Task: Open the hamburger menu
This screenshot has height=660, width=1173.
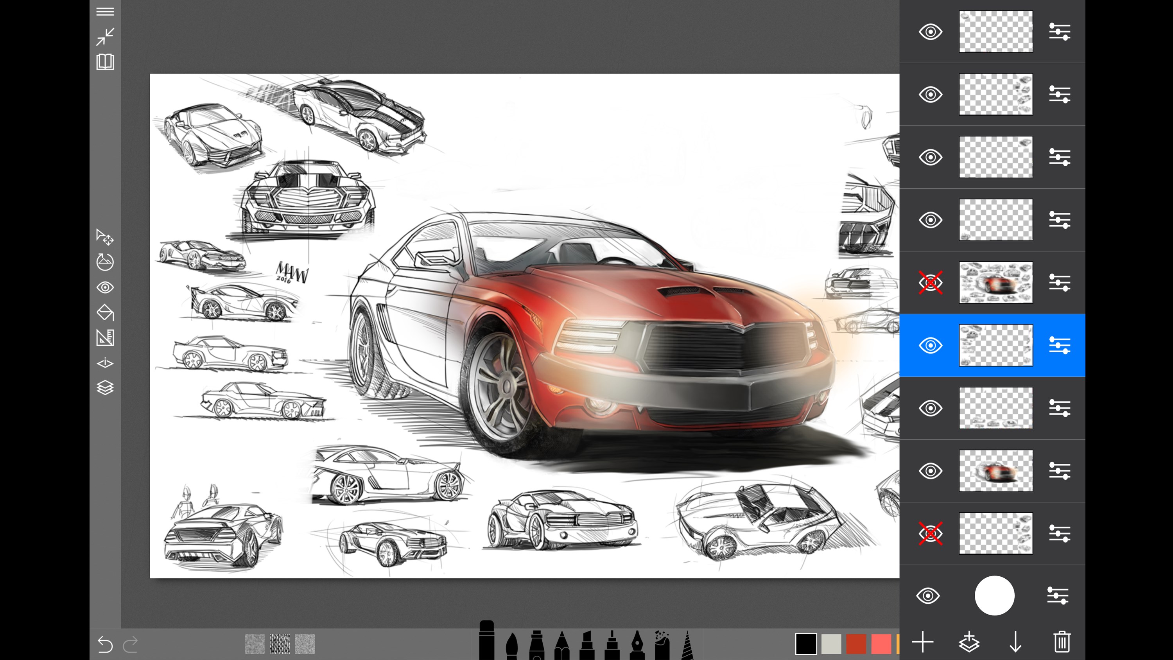Action: tap(105, 11)
